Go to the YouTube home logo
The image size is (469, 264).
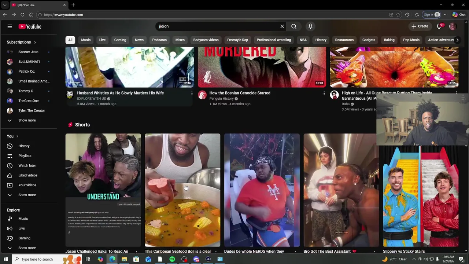click(x=30, y=26)
